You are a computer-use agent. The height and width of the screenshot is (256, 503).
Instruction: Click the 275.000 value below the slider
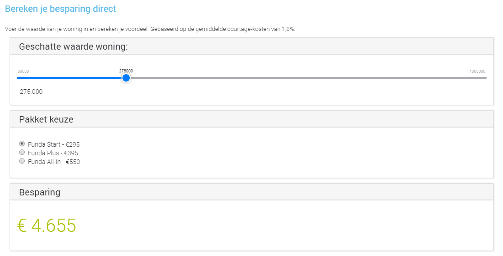point(31,92)
